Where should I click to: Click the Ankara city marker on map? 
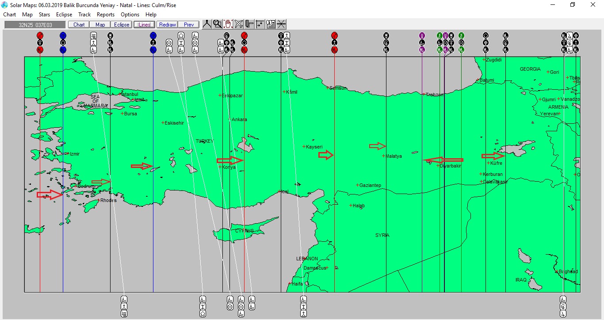tap(229, 119)
